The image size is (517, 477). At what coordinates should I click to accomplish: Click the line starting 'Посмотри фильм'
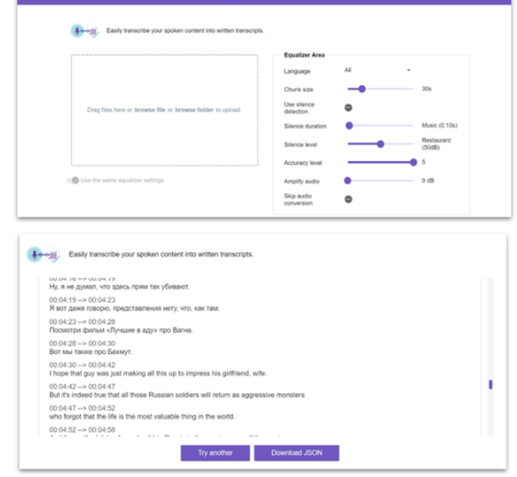121,330
